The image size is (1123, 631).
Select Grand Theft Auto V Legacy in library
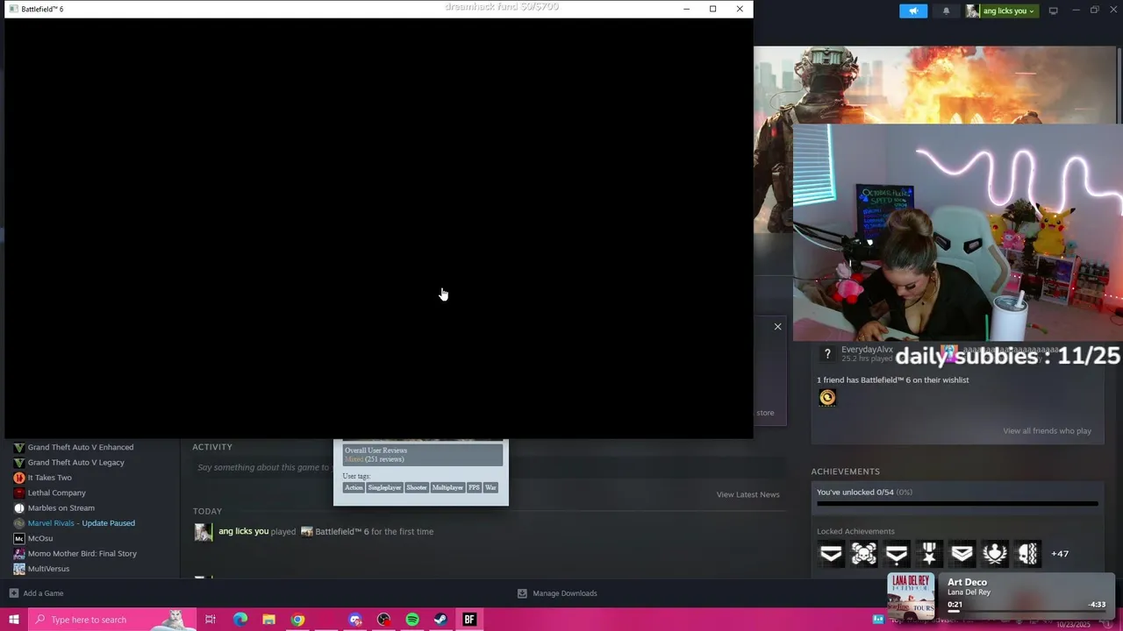click(x=75, y=462)
